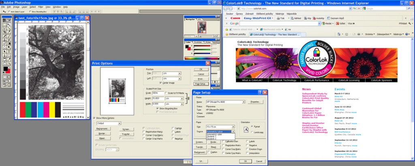Click the Autoklip icon in Canon toolbar

click(314, 18)
